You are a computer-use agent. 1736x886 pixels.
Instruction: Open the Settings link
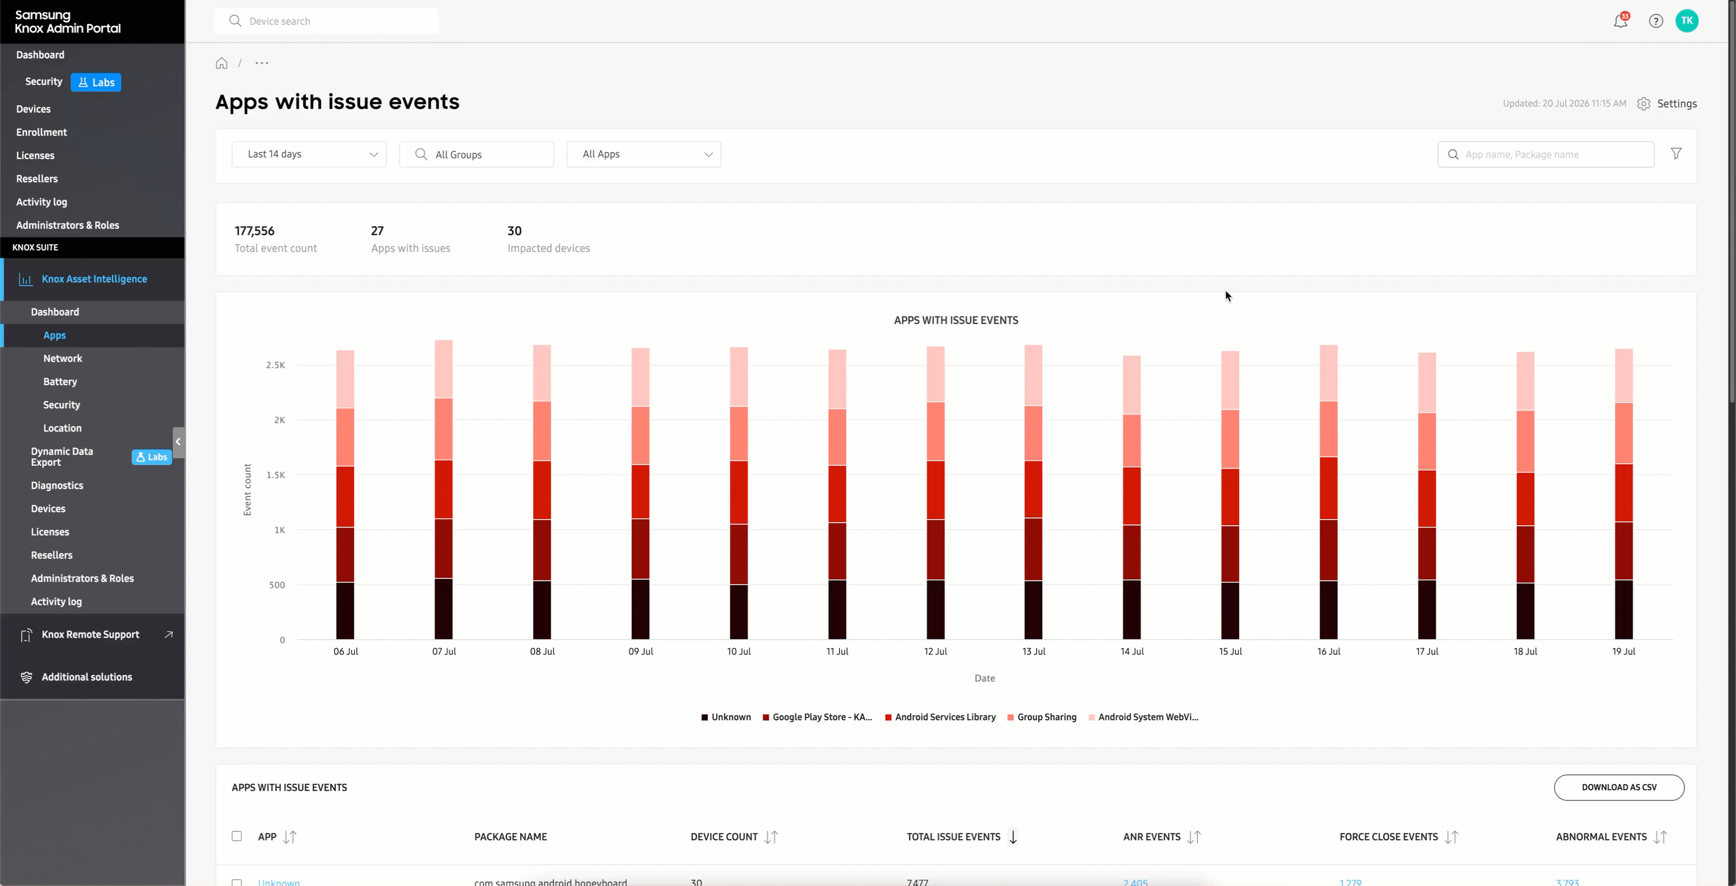[x=1677, y=104]
